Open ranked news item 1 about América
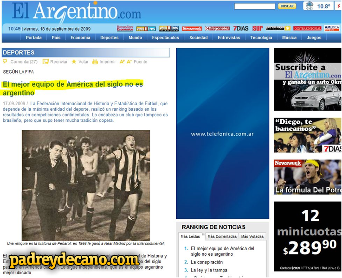342x278 pixels. (222, 251)
